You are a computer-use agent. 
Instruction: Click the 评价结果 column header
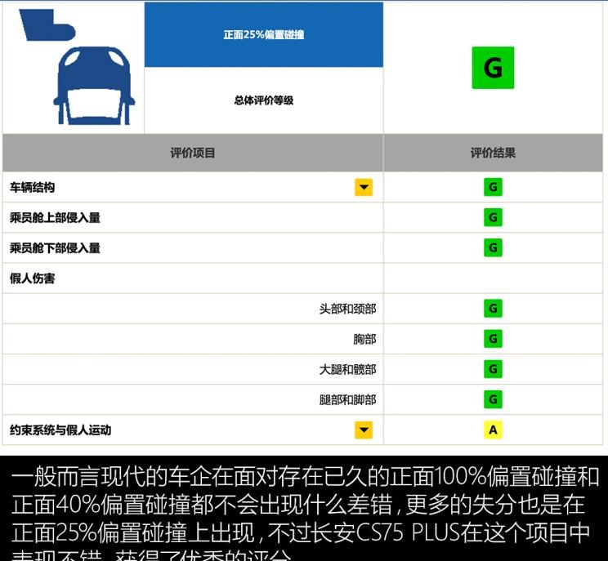point(493,153)
